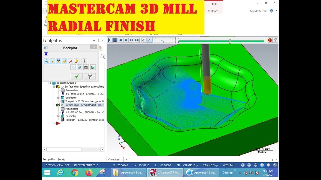
Task: Step back one move in backplot
Action: 126,40
